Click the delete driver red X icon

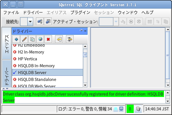[48, 39]
